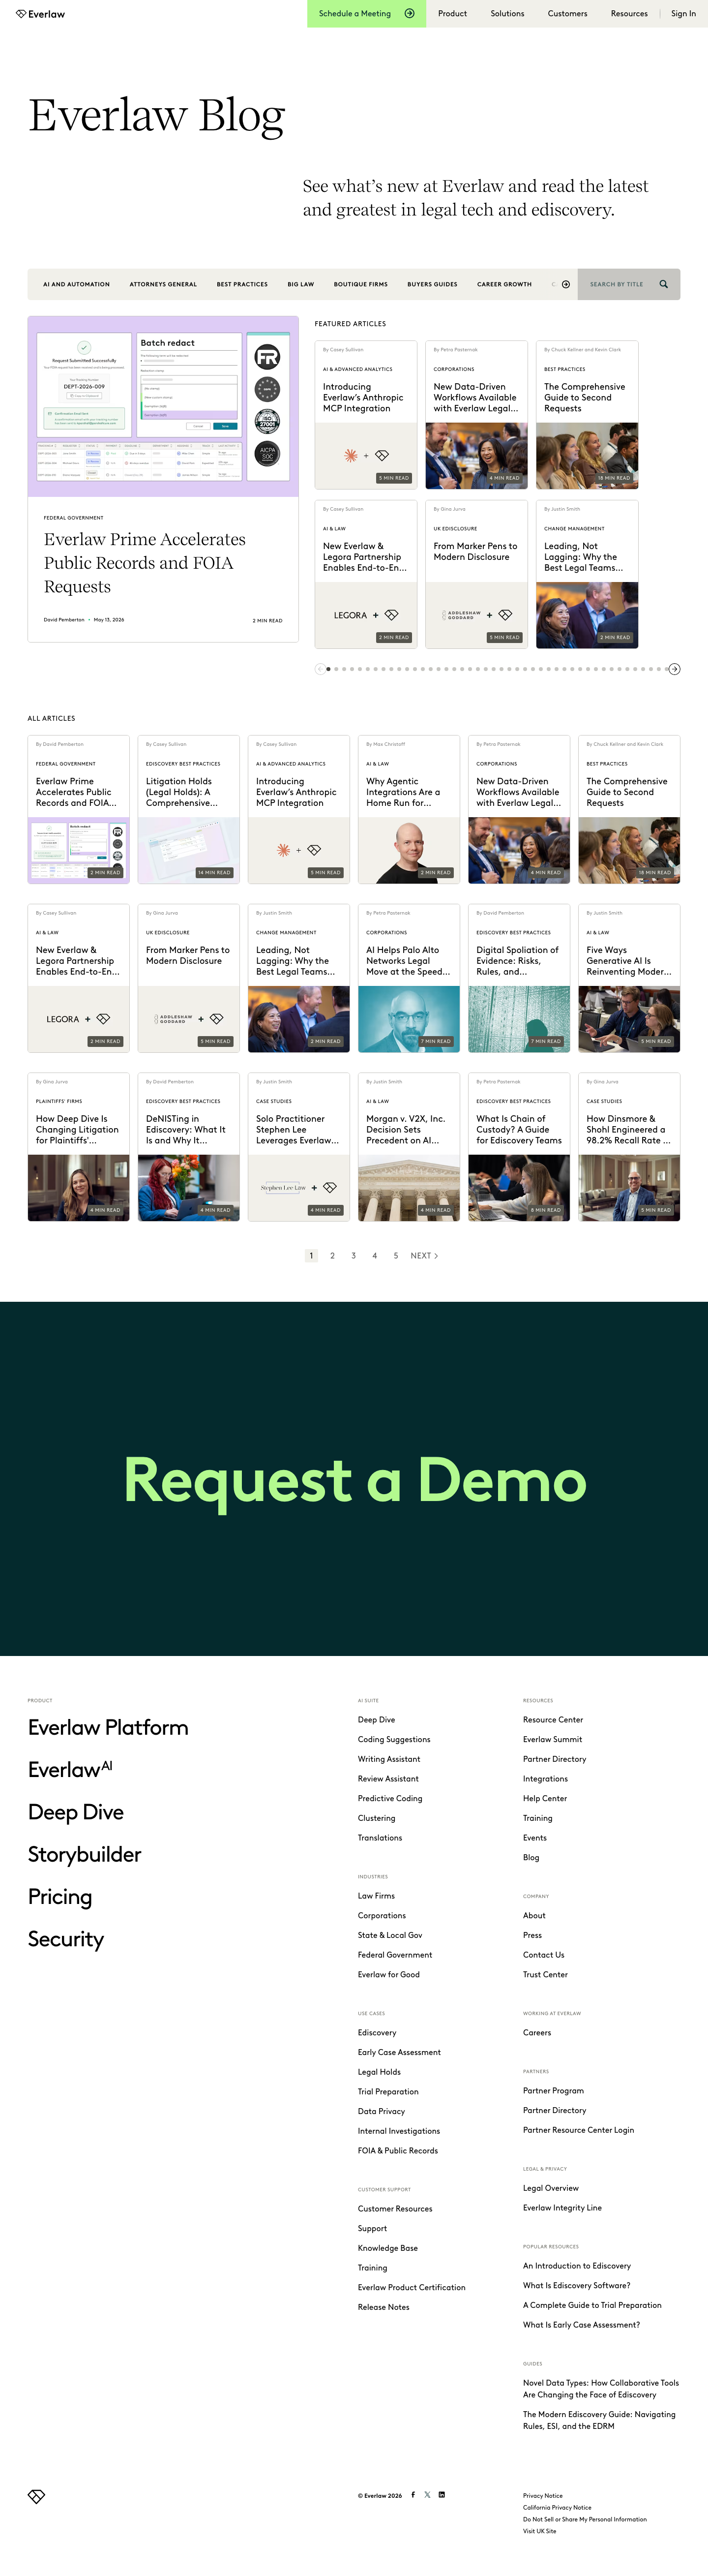
Task: Open 'How Dinsmore & Shohl' case study
Action: pyautogui.click(x=629, y=1147)
